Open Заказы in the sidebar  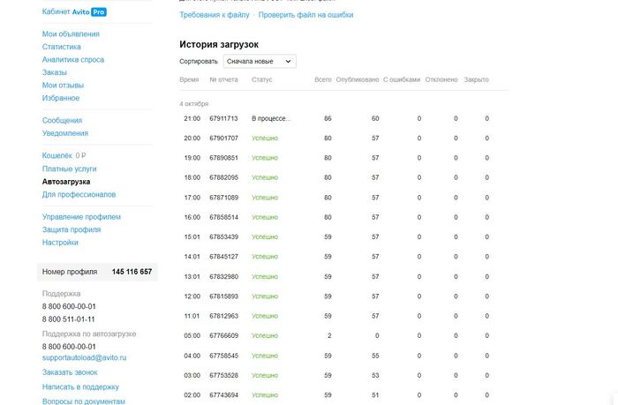[55, 72]
